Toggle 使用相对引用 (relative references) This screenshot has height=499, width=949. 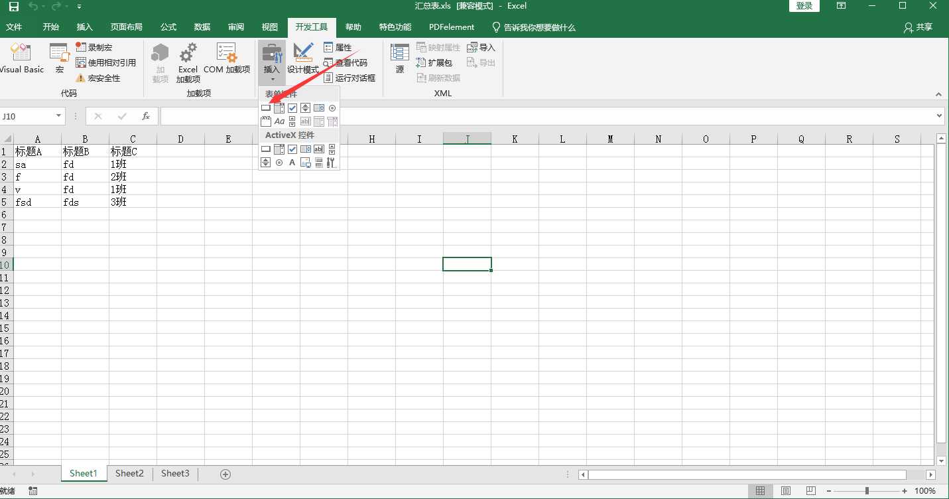pos(106,63)
